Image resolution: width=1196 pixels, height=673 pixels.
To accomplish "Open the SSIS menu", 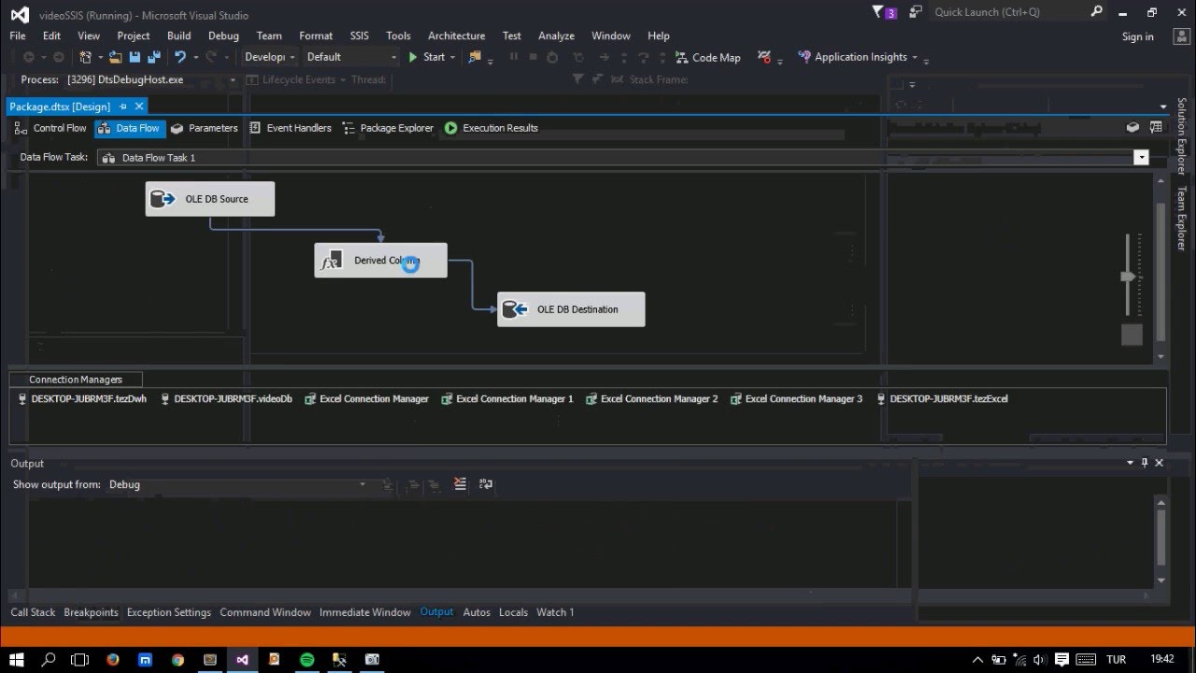I will tap(360, 36).
